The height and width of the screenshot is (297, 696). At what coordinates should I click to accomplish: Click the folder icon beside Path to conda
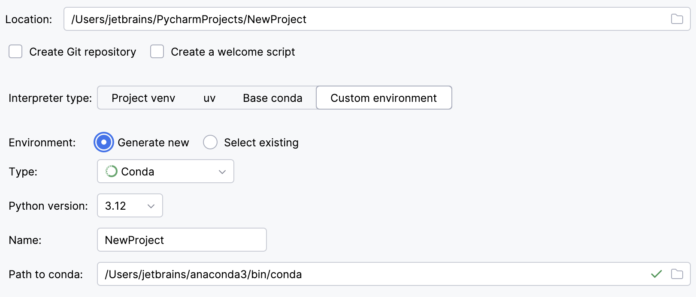coord(678,274)
